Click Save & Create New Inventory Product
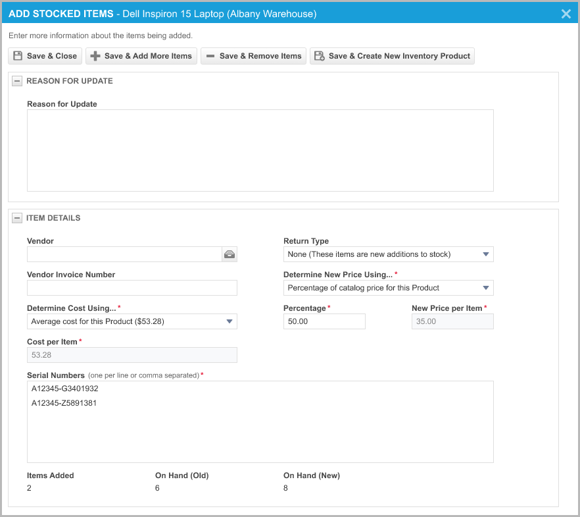Viewport: 580px width, 517px height. [392, 56]
